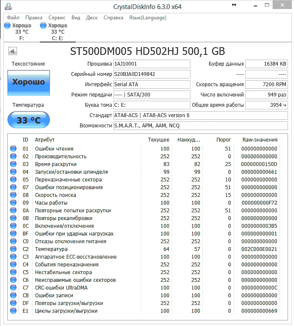Click the resize arrow icon in title bar

tap(234, 5)
